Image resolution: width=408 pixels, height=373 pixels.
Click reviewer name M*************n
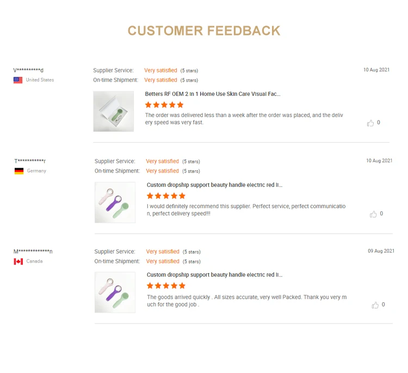click(33, 251)
